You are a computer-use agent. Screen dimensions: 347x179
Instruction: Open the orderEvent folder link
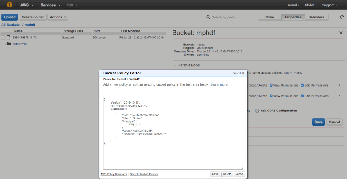coord(19,44)
